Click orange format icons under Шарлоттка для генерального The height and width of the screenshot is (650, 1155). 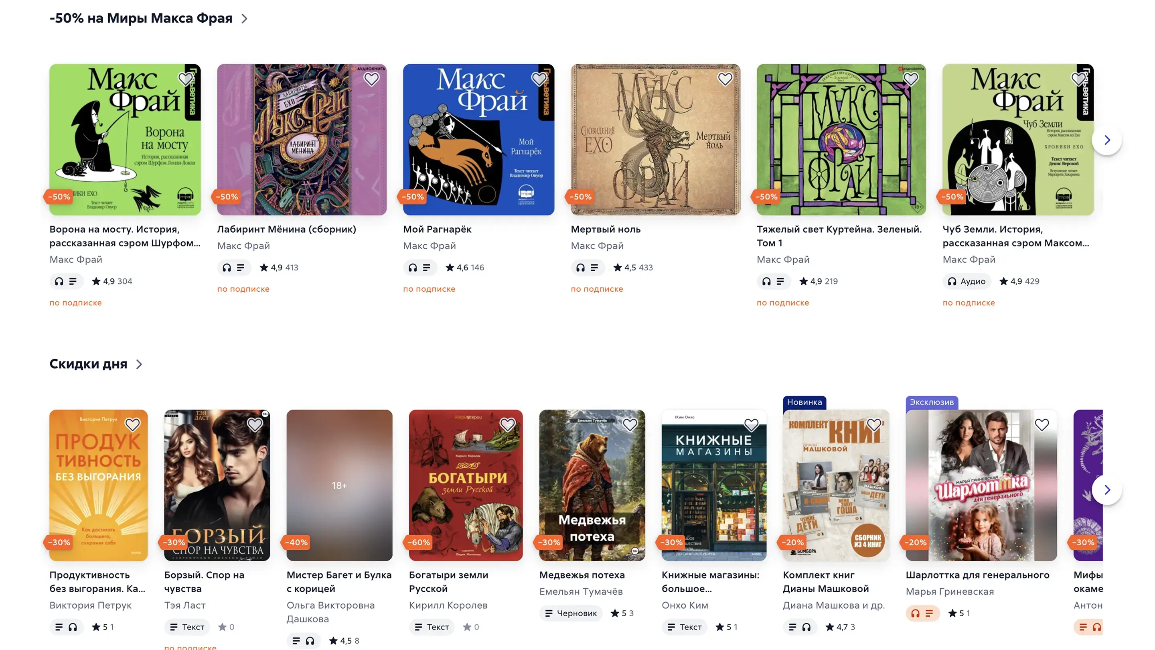pyautogui.click(x=922, y=613)
